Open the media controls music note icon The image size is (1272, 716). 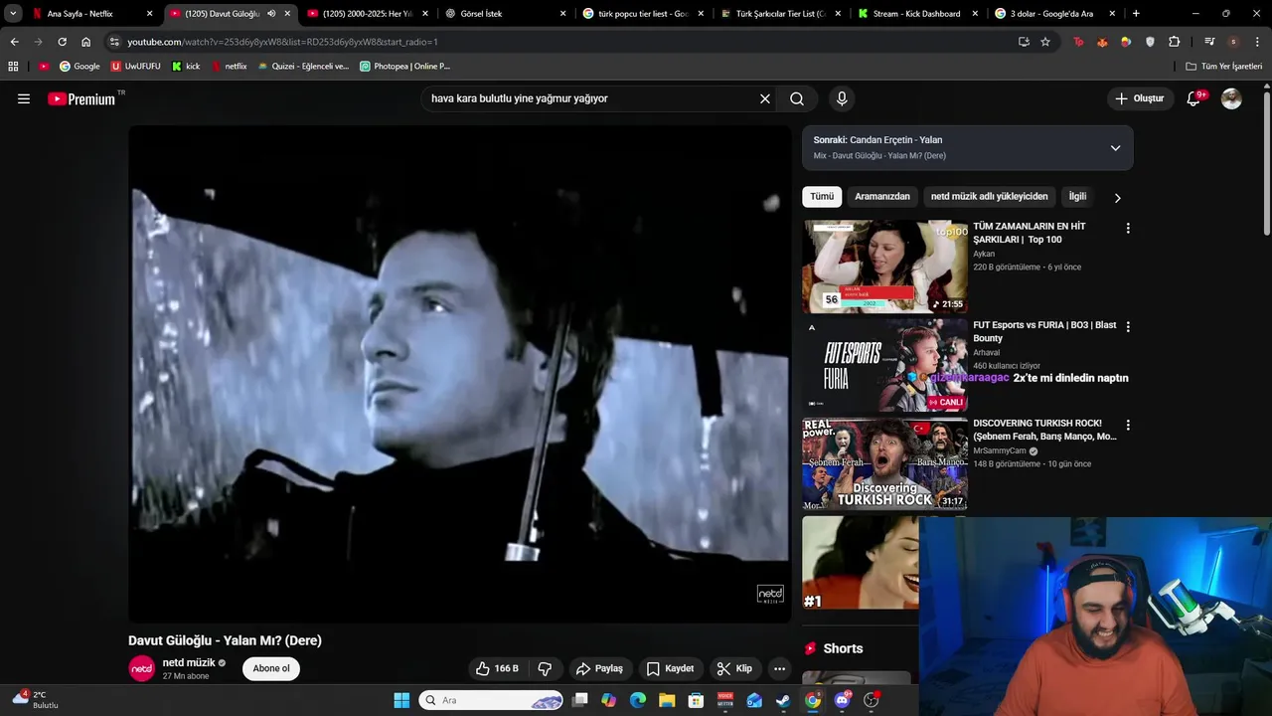point(1209,42)
